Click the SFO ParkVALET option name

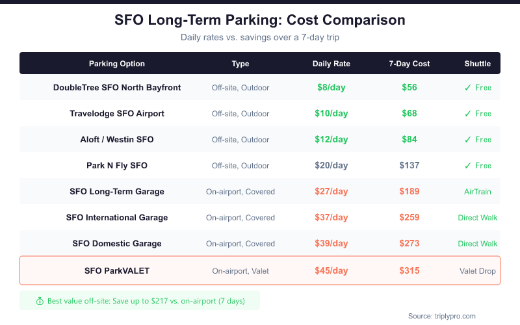click(x=117, y=271)
